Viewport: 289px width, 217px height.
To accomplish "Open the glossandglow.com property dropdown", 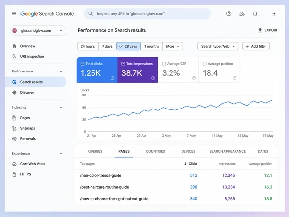I will [38, 31].
